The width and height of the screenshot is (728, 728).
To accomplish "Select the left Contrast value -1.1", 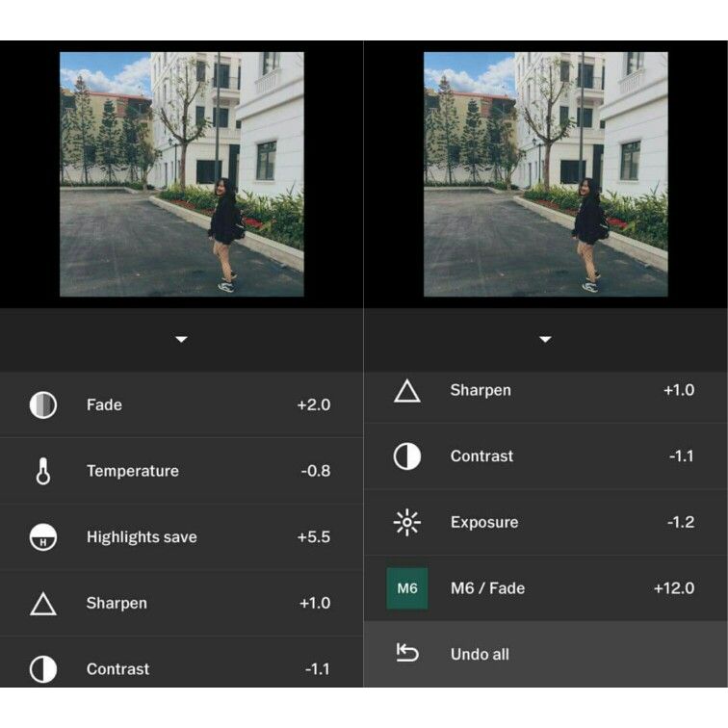I will pos(318,669).
